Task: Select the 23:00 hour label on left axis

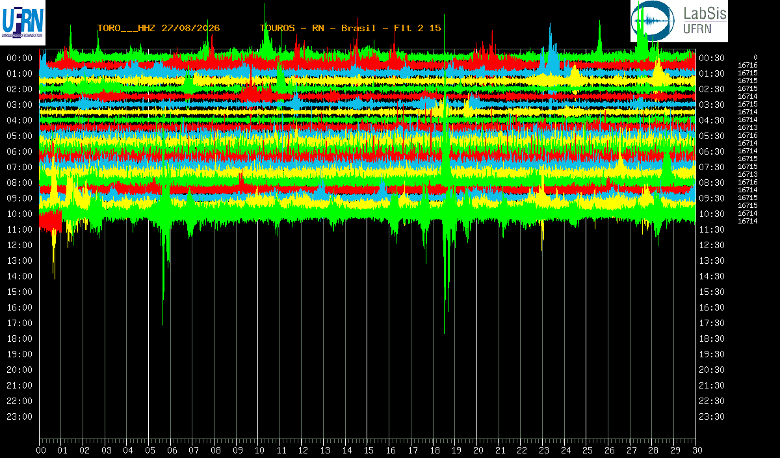Action: tap(19, 416)
